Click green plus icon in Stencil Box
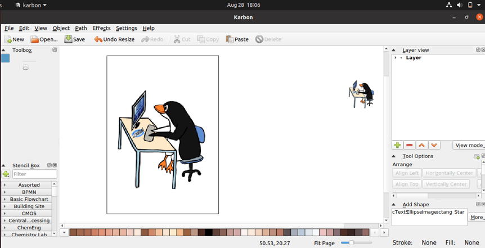Image resolution: width=485 pixels, height=248 pixels. point(6,174)
